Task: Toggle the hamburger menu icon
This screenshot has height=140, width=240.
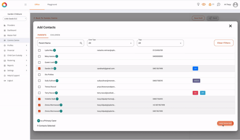Action: [x=25, y=4]
